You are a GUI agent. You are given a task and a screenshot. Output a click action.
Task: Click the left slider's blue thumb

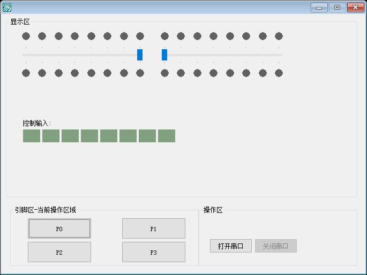[x=140, y=55]
